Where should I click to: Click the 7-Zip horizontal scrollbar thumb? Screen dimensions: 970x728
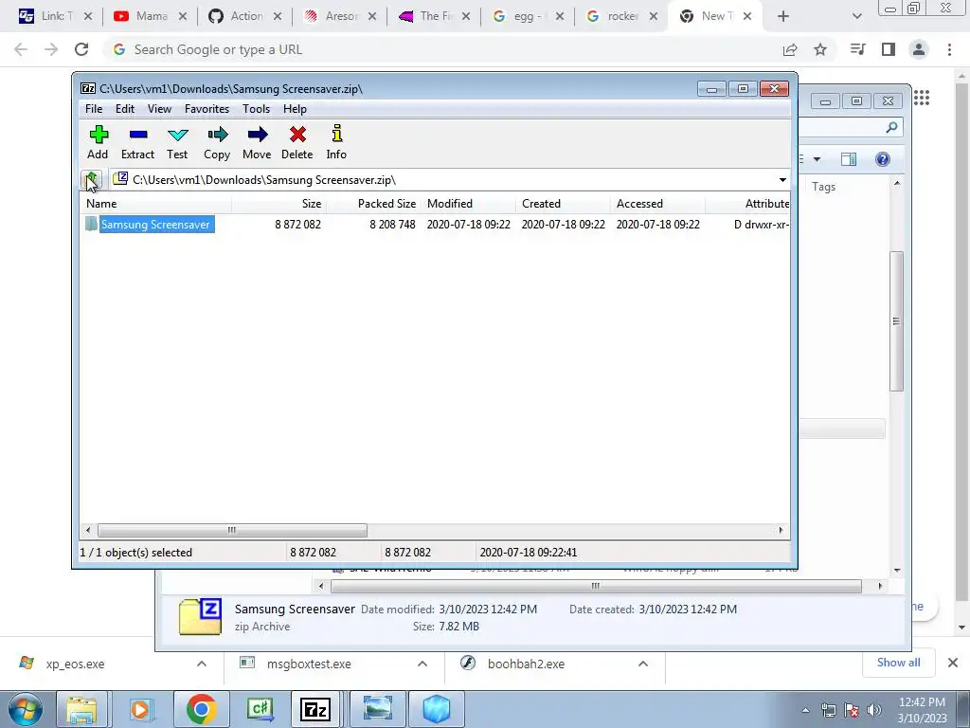pyautogui.click(x=232, y=531)
